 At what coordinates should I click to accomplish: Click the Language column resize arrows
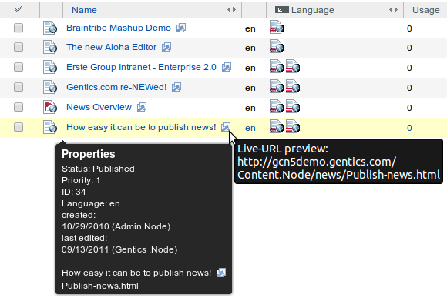(x=393, y=10)
